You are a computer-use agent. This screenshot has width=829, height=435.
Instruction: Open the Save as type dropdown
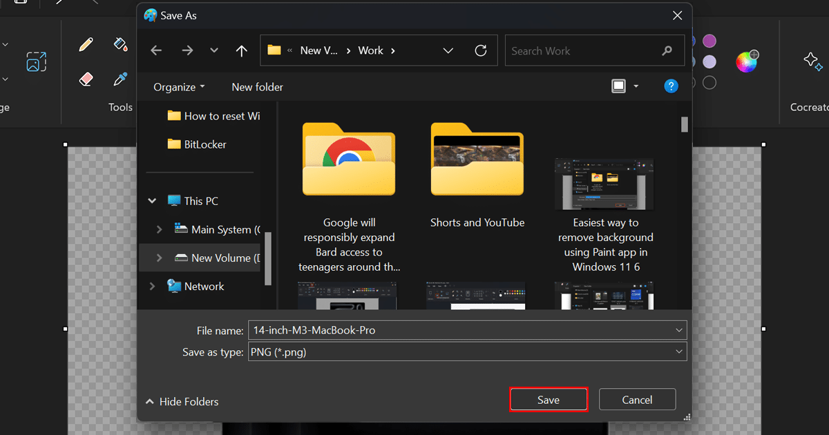[x=466, y=352]
